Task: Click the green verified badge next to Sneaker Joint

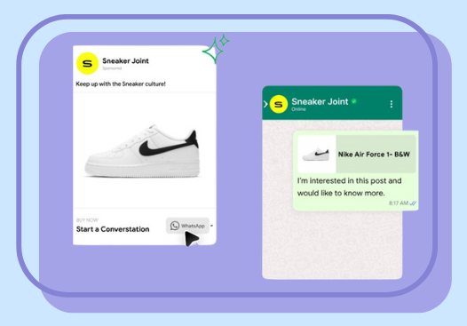Action: tap(354, 101)
